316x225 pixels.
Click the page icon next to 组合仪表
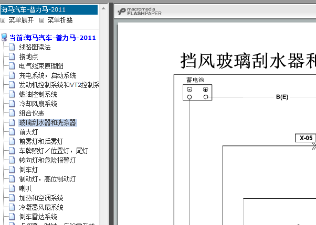pos(12,113)
